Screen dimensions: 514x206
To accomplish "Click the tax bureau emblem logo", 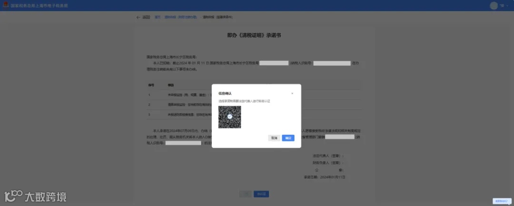I will (x=6, y=6).
